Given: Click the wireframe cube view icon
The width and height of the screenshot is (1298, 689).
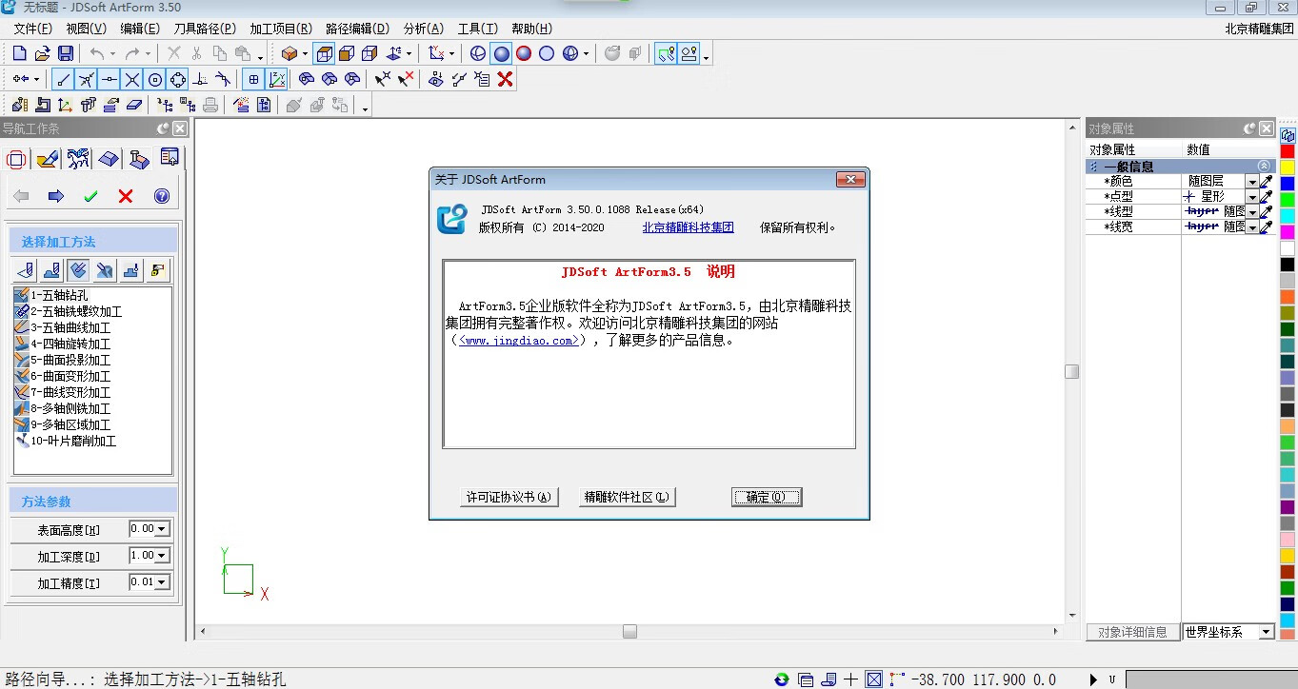Looking at the screenshot, I should click(x=324, y=54).
